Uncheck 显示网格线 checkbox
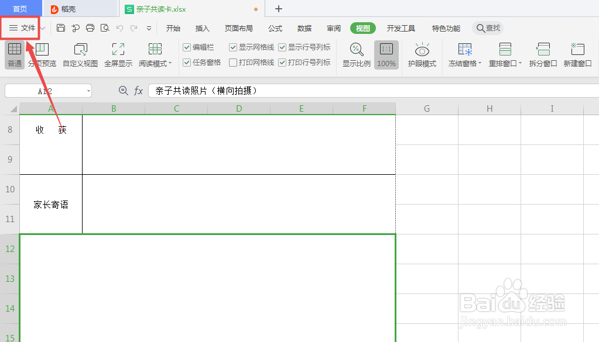The image size is (599, 342). 233,47
